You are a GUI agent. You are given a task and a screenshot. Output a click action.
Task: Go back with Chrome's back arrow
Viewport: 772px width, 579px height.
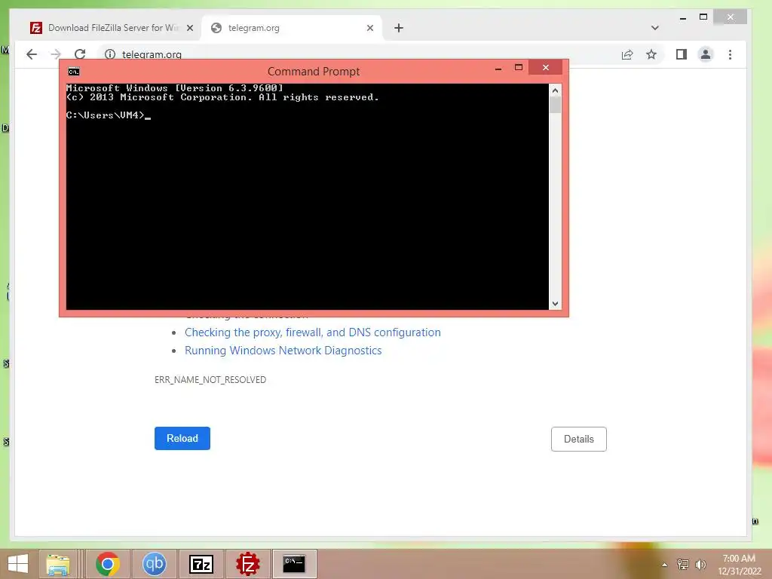(32, 54)
